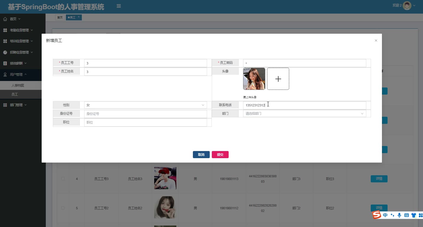Open the shirt skin icon on IME bar
The image size is (423, 227).
tap(414, 215)
